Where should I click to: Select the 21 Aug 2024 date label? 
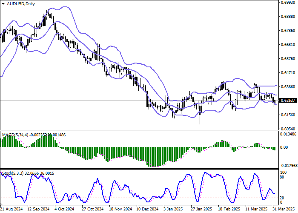(11, 209)
